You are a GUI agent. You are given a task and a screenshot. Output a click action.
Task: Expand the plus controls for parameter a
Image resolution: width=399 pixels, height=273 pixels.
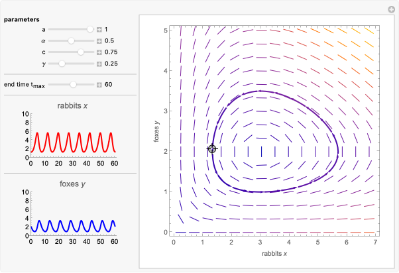[x=99, y=29]
